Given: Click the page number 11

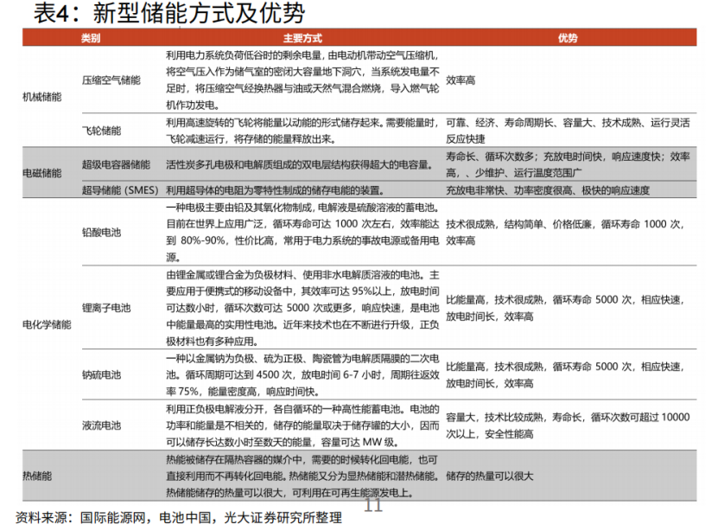Looking at the screenshot, I should (373, 506).
